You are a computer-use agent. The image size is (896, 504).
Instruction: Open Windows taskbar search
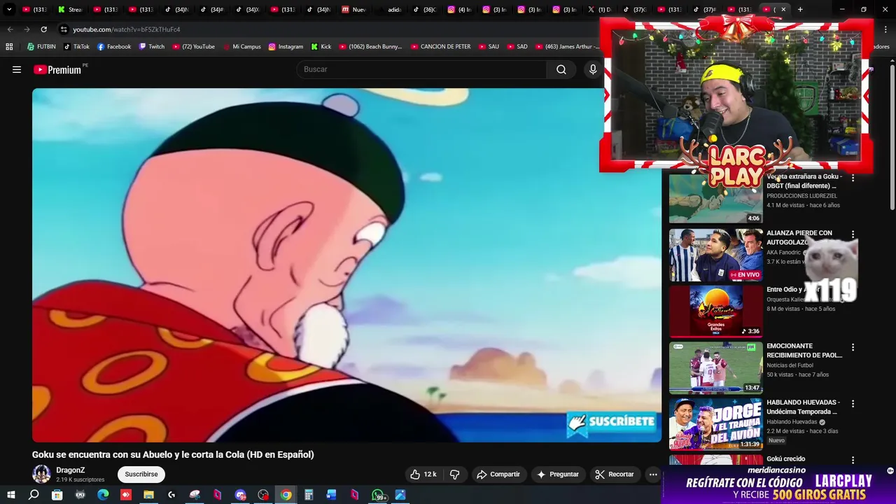pyautogui.click(x=34, y=495)
